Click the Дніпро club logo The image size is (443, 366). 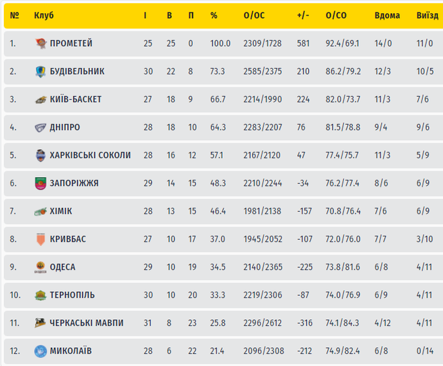(40, 128)
